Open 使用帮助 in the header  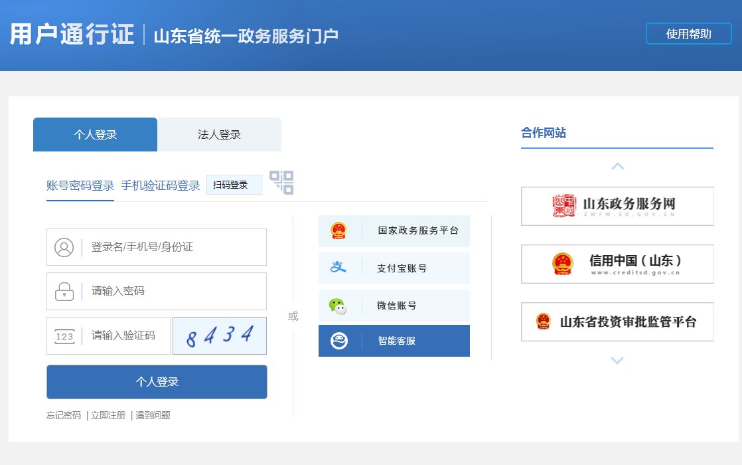pos(688,34)
